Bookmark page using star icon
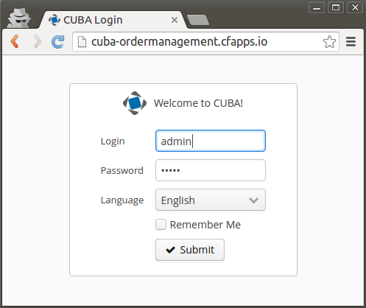This screenshot has height=308, width=366. [x=329, y=42]
